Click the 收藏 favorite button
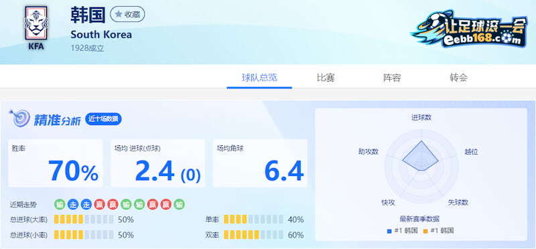The width and height of the screenshot is (536, 249). pyautogui.click(x=127, y=14)
